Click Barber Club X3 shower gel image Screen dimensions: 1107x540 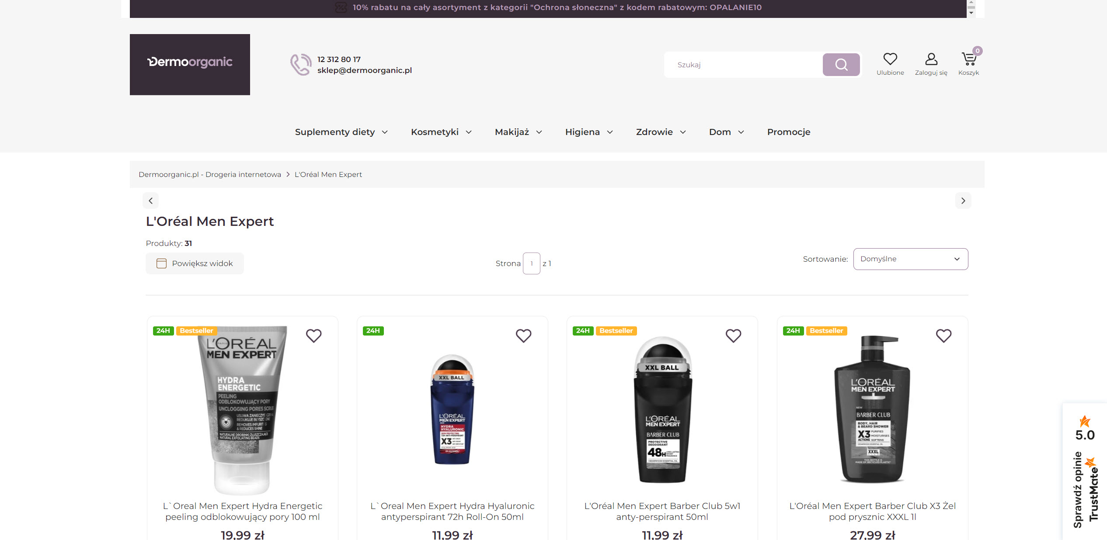coord(873,410)
